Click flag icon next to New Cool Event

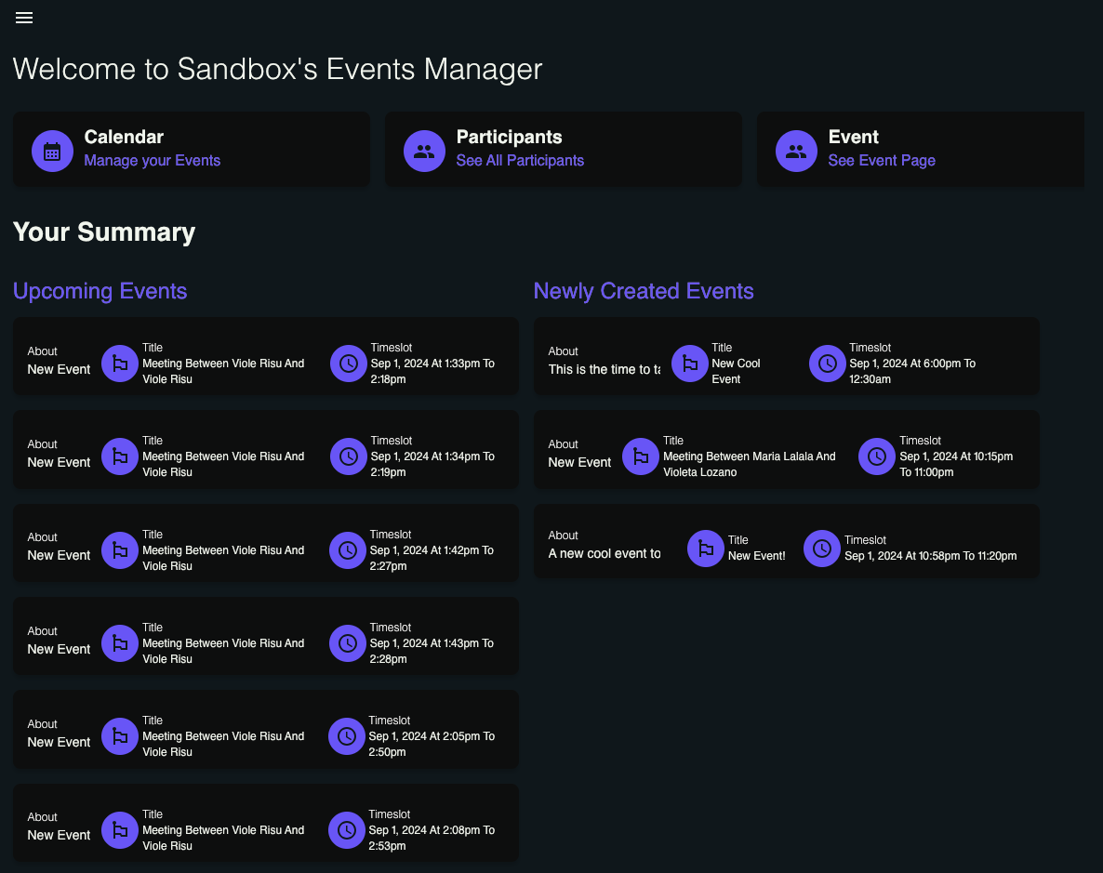coord(689,364)
